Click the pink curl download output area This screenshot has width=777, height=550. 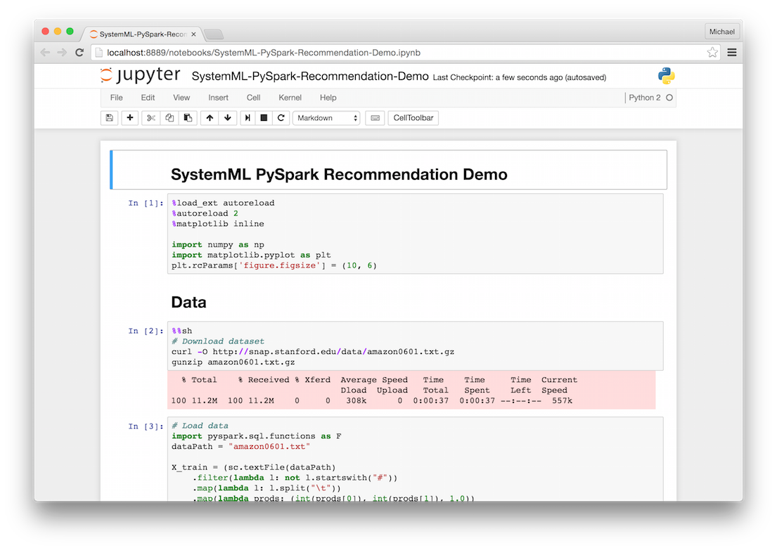pos(411,390)
